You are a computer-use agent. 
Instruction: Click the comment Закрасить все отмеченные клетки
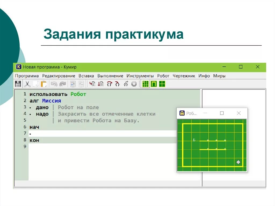(107, 114)
